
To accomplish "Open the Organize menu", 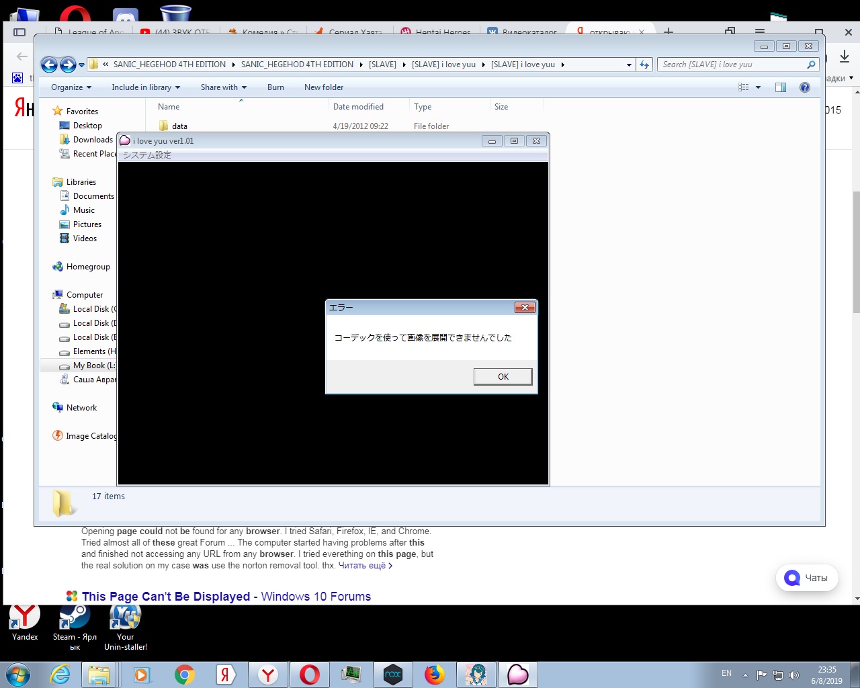I will coord(71,87).
